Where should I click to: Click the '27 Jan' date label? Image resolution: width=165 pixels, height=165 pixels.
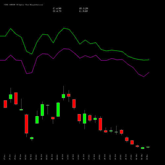5,157
